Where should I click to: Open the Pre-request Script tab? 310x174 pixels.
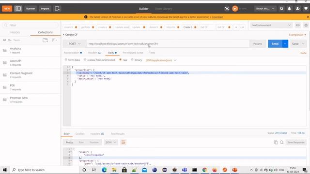click(133, 53)
